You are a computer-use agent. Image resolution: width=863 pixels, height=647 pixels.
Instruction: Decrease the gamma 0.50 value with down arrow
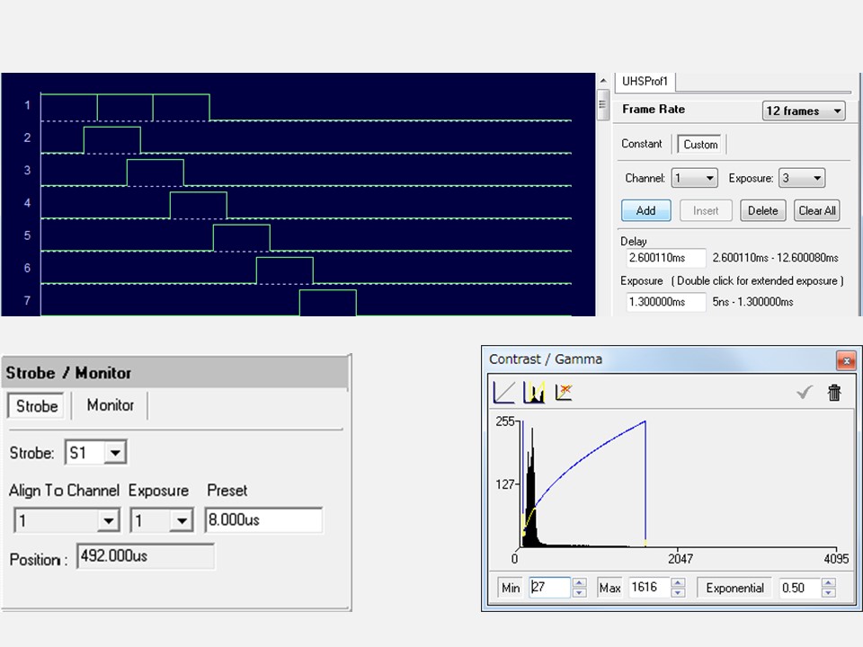(x=828, y=593)
